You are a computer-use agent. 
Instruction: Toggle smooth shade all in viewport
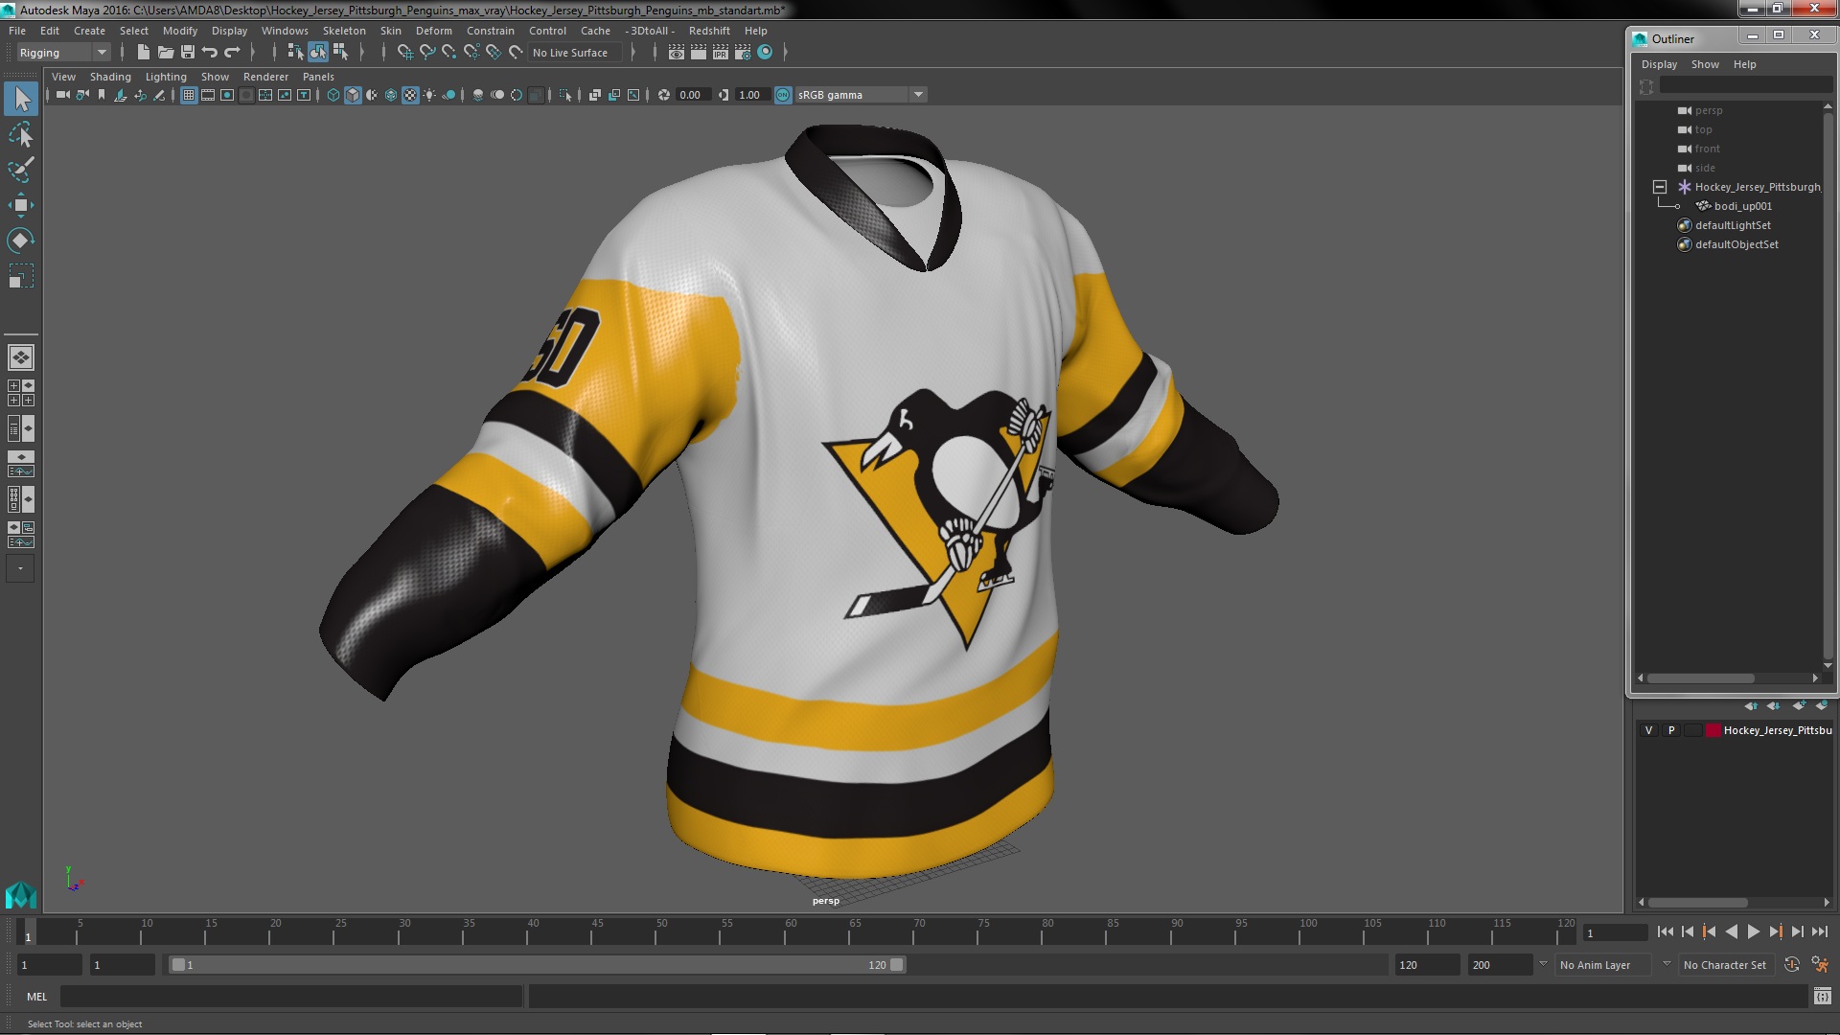[353, 95]
